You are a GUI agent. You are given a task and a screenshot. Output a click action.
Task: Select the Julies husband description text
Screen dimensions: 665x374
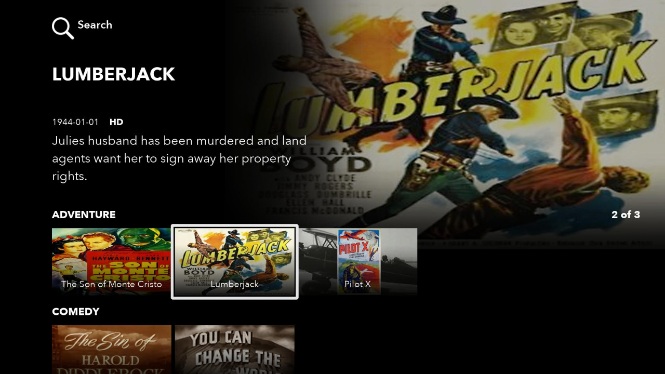tap(179, 158)
